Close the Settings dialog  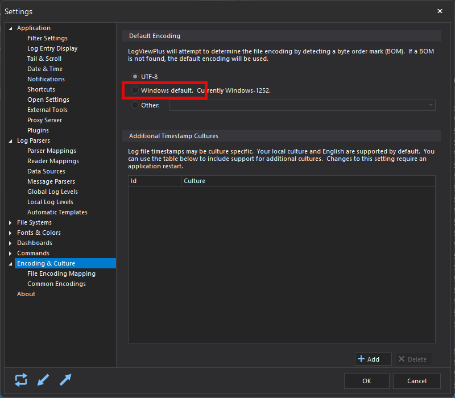440,11
